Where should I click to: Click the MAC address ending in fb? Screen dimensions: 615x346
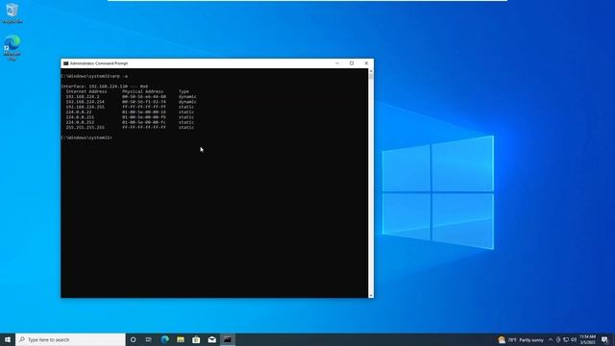click(x=144, y=117)
